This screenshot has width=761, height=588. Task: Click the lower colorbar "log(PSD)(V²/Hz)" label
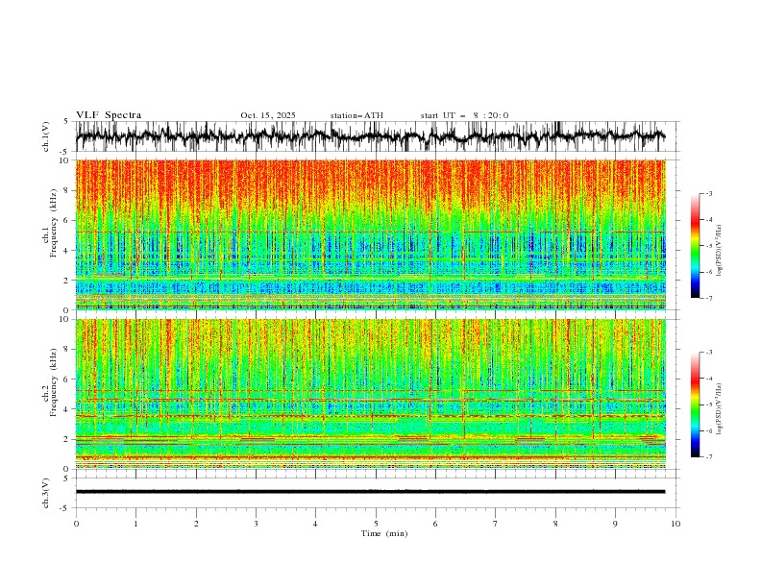point(720,409)
